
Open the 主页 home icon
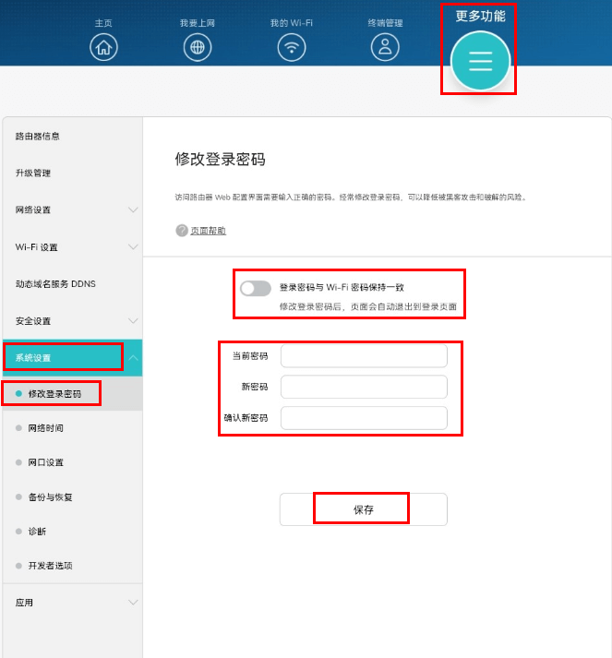click(x=103, y=47)
